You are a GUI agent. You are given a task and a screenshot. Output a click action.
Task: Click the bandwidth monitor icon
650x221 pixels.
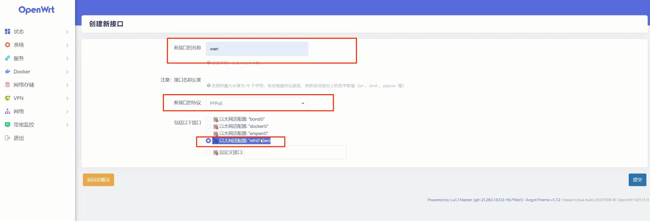coord(8,124)
